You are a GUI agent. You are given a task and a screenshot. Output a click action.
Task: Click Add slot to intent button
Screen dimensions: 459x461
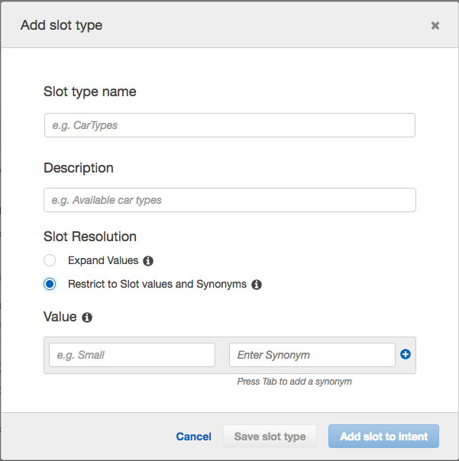coord(383,437)
